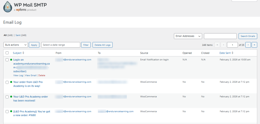Open View Email link for login email

tap(31, 75)
